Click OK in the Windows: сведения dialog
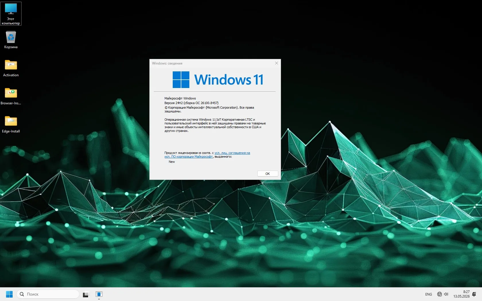Screen dimensions: 482x301 pyautogui.click(x=267, y=174)
